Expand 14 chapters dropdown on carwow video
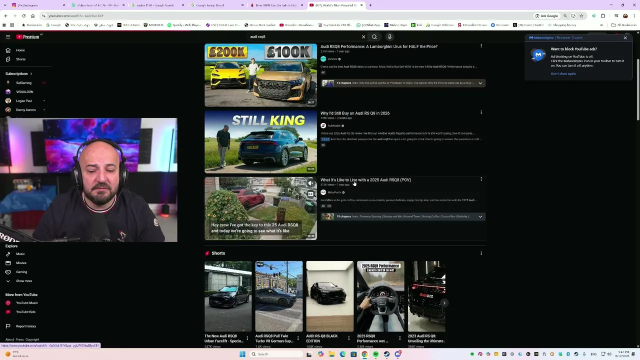This screenshot has height=360, width=640. tap(480, 83)
